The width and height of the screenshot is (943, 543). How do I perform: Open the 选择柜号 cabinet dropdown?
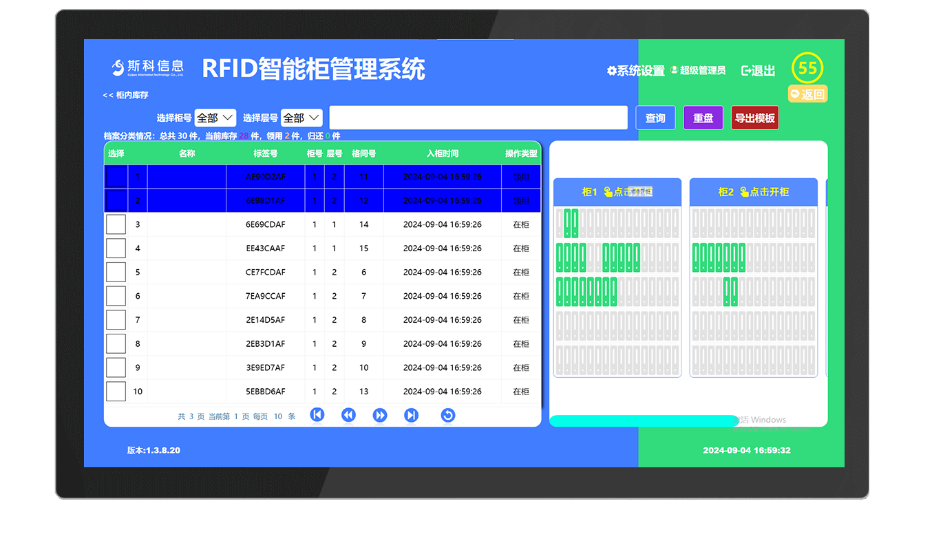214,117
